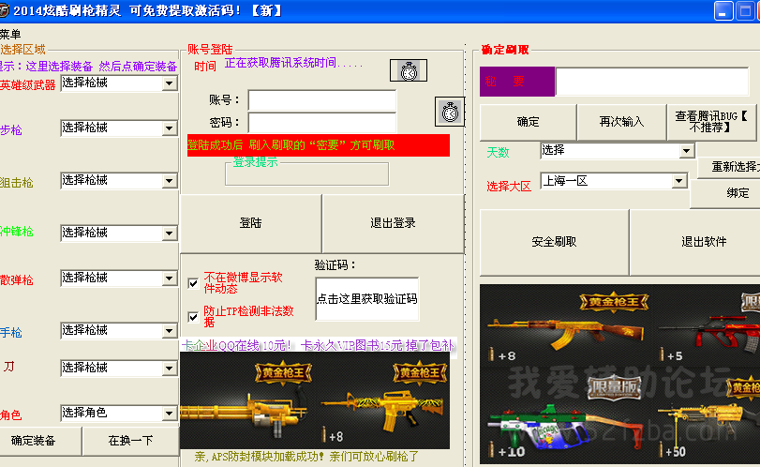
Task: Focus the 账号 input field
Action: click(322, 100)
